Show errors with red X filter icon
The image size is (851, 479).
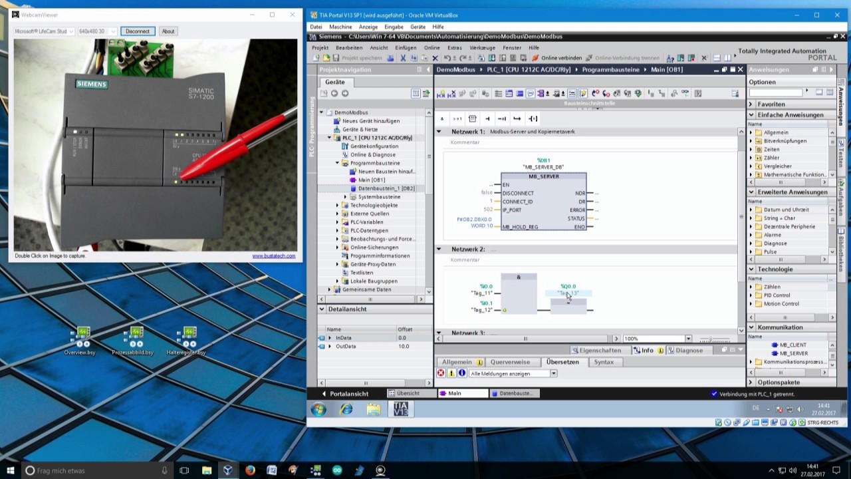[x=441, y=373]
